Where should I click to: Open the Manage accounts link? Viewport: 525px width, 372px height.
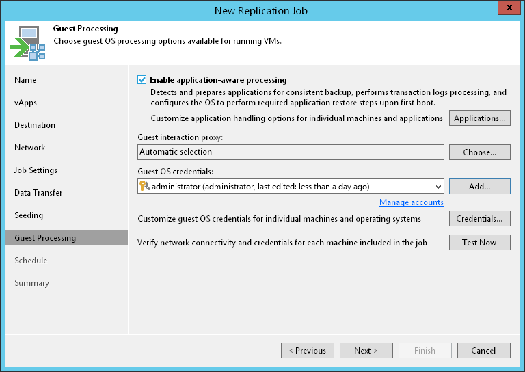point(411,202)
